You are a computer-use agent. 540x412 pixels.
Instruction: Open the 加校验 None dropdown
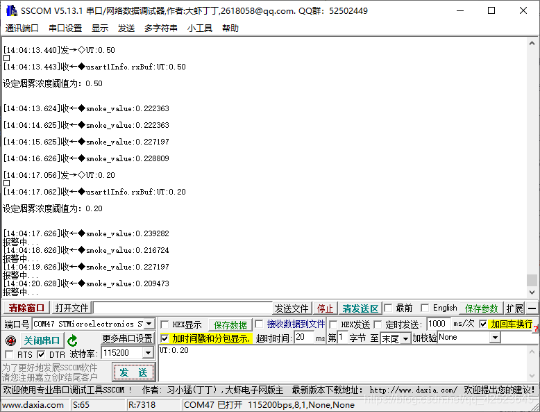point(495,338)
